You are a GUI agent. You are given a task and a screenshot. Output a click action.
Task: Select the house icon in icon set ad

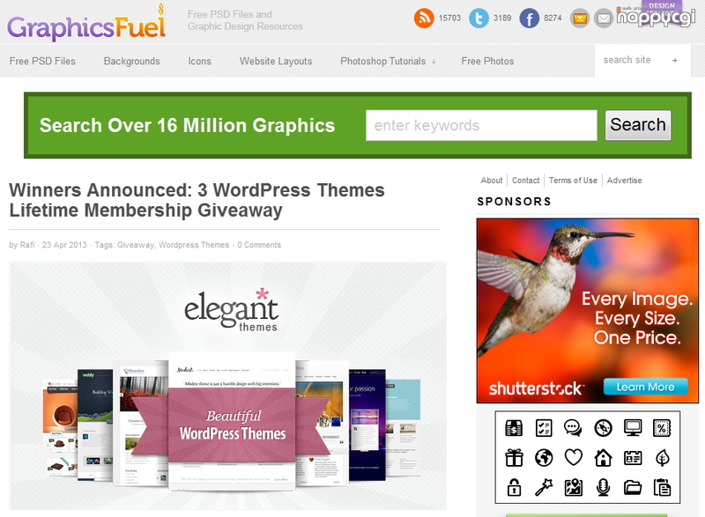point(603,458)
